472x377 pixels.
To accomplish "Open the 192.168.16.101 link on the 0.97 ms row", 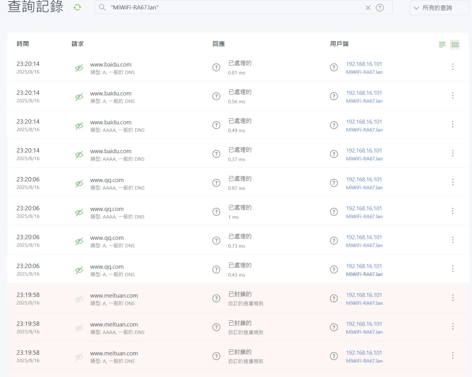I will click(364, 180).
